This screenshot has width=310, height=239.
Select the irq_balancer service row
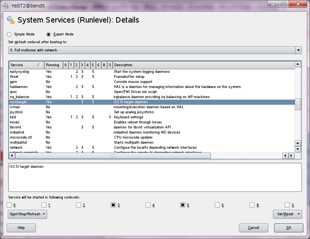pyautogui.click(x=152, y=97)
